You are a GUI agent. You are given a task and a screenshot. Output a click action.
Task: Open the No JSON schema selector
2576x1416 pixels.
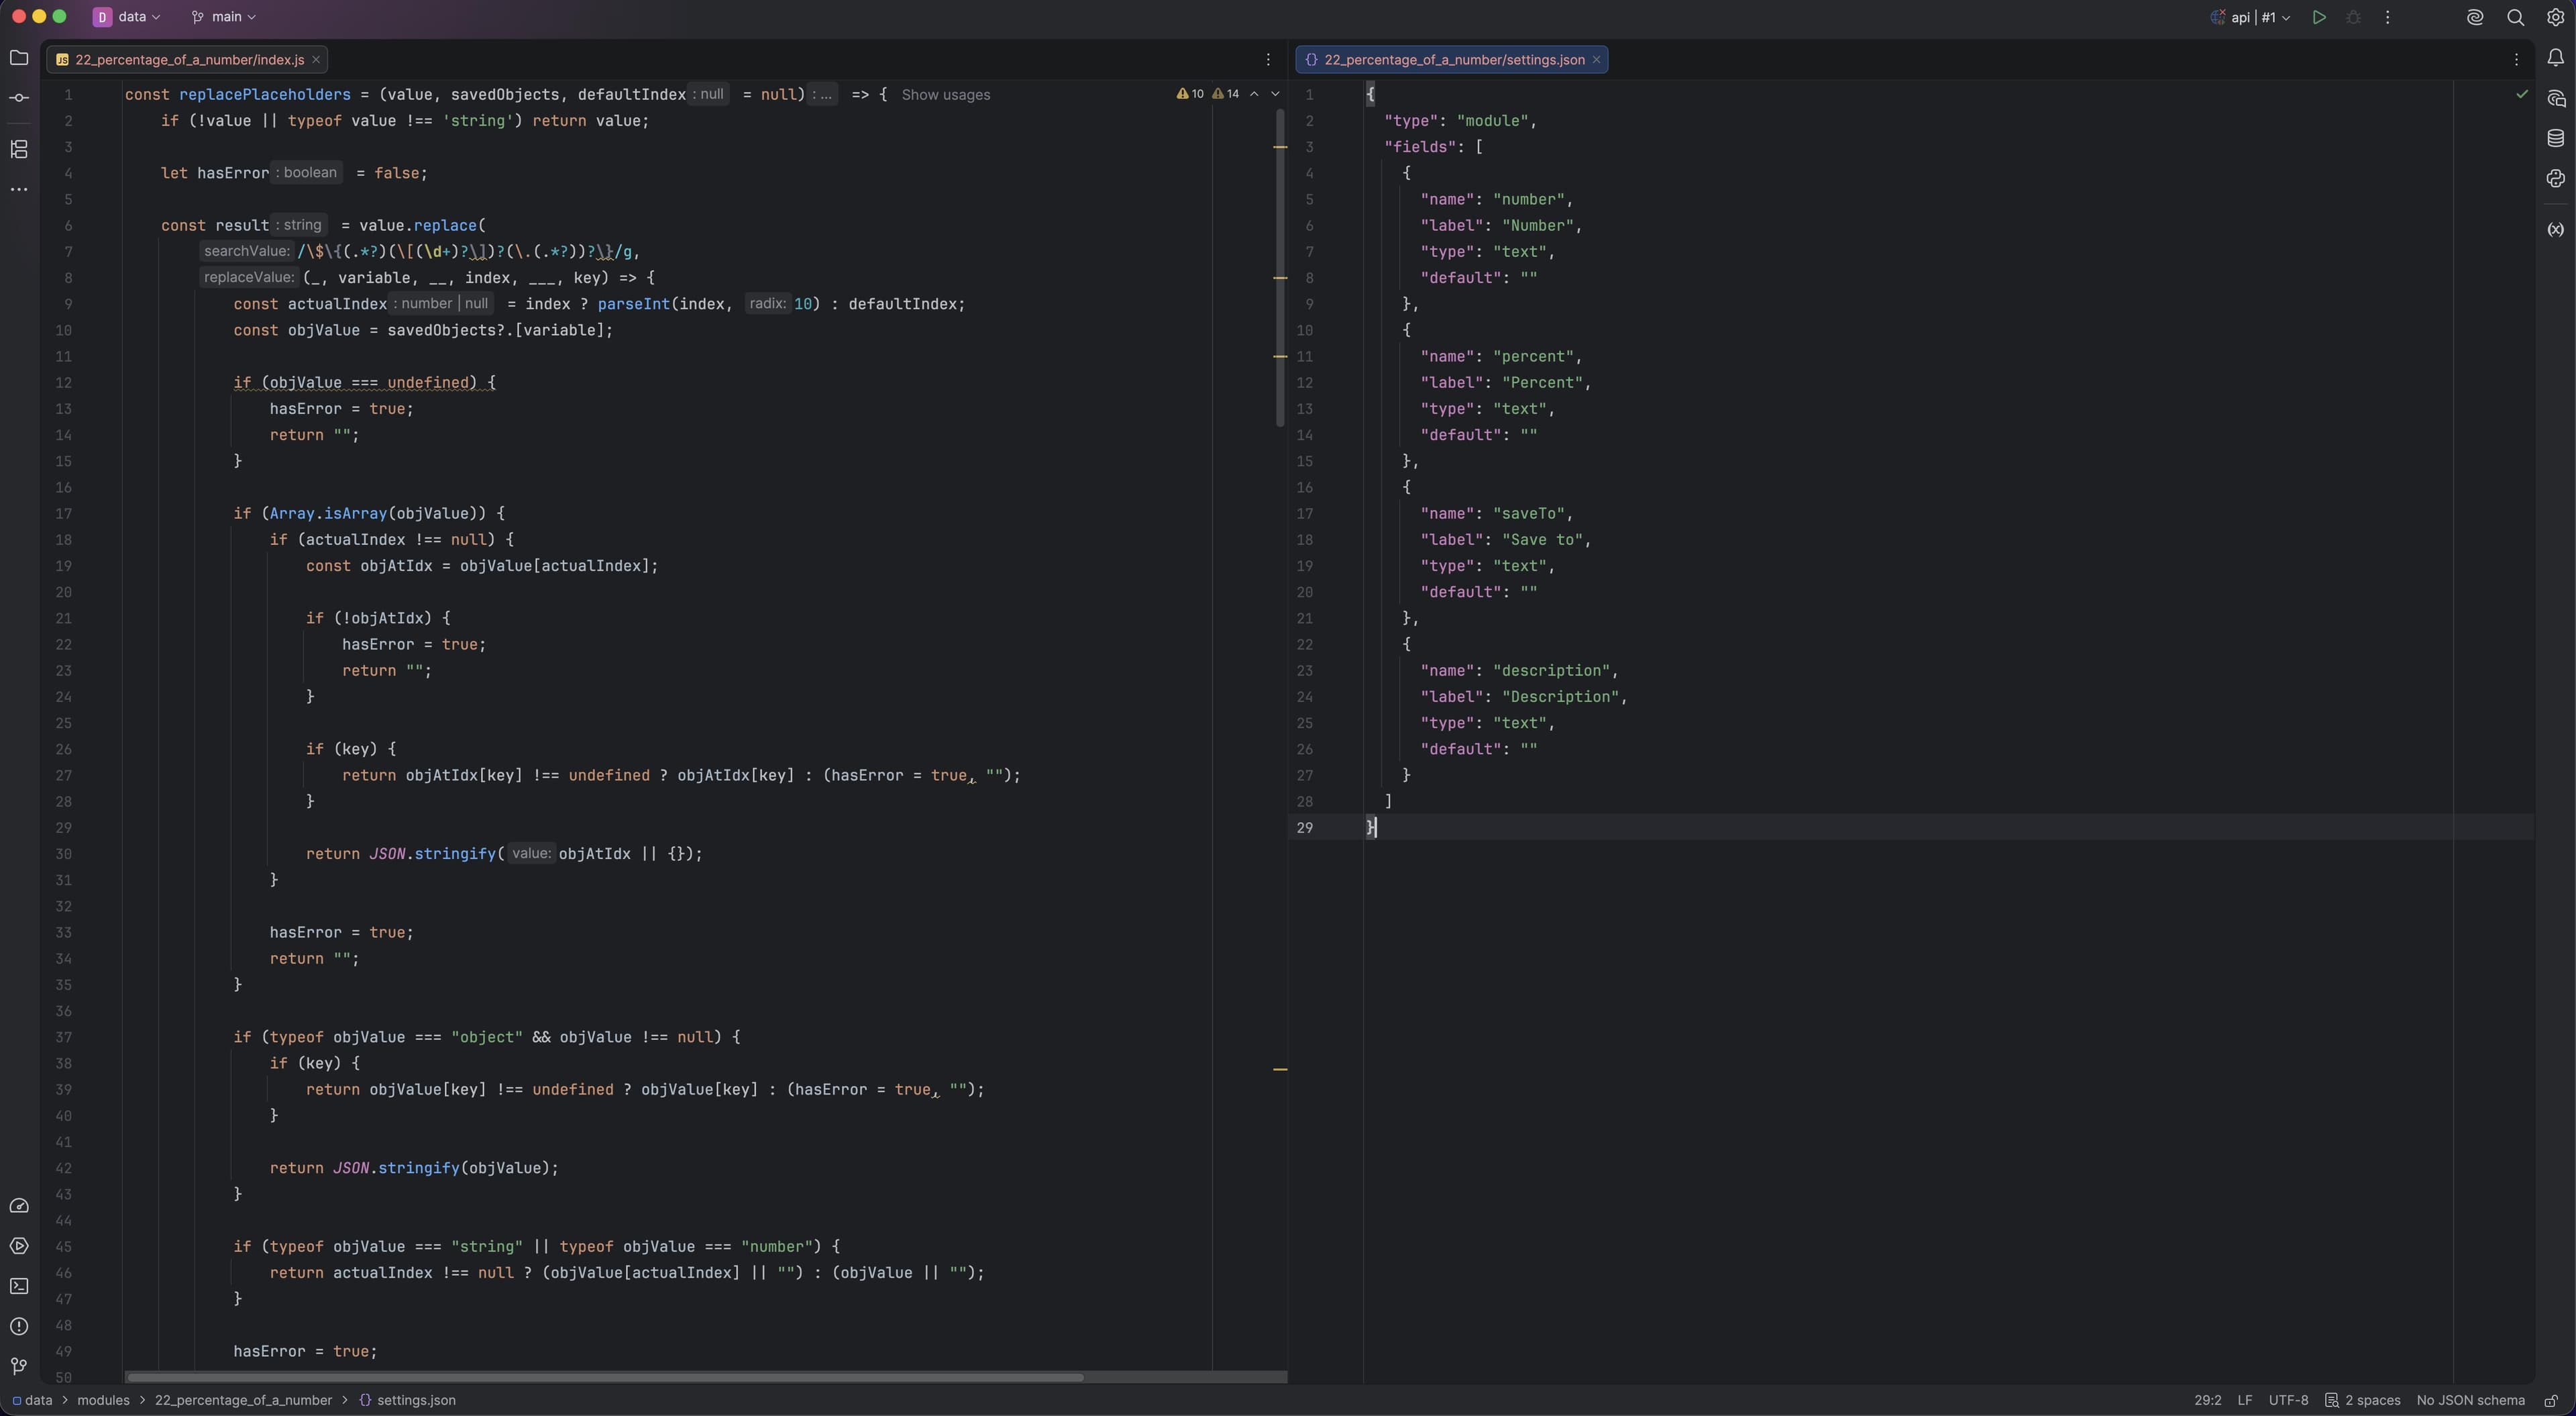click(2470, 1400)
